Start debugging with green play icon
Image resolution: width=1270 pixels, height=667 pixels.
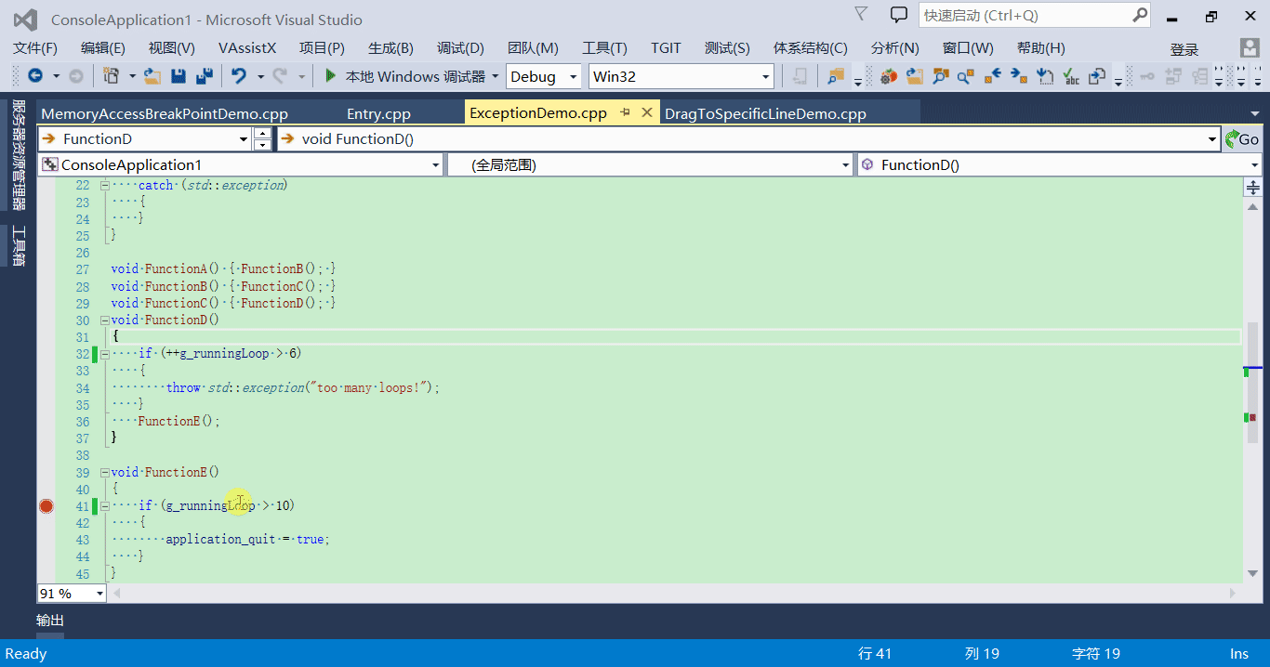(330, 76)
